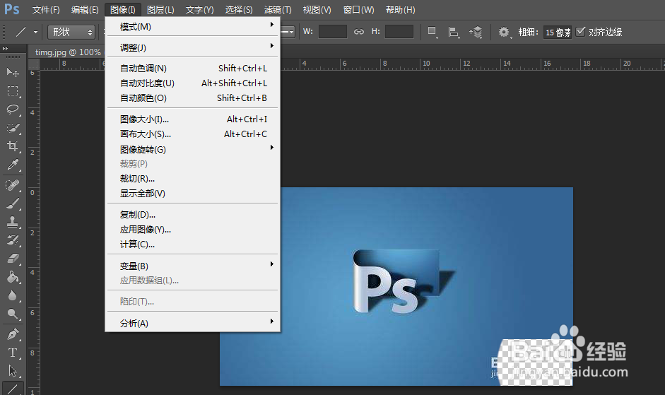Select the Move tool
This screenshot has width=665, height=395.
click(x=13, y=72)
